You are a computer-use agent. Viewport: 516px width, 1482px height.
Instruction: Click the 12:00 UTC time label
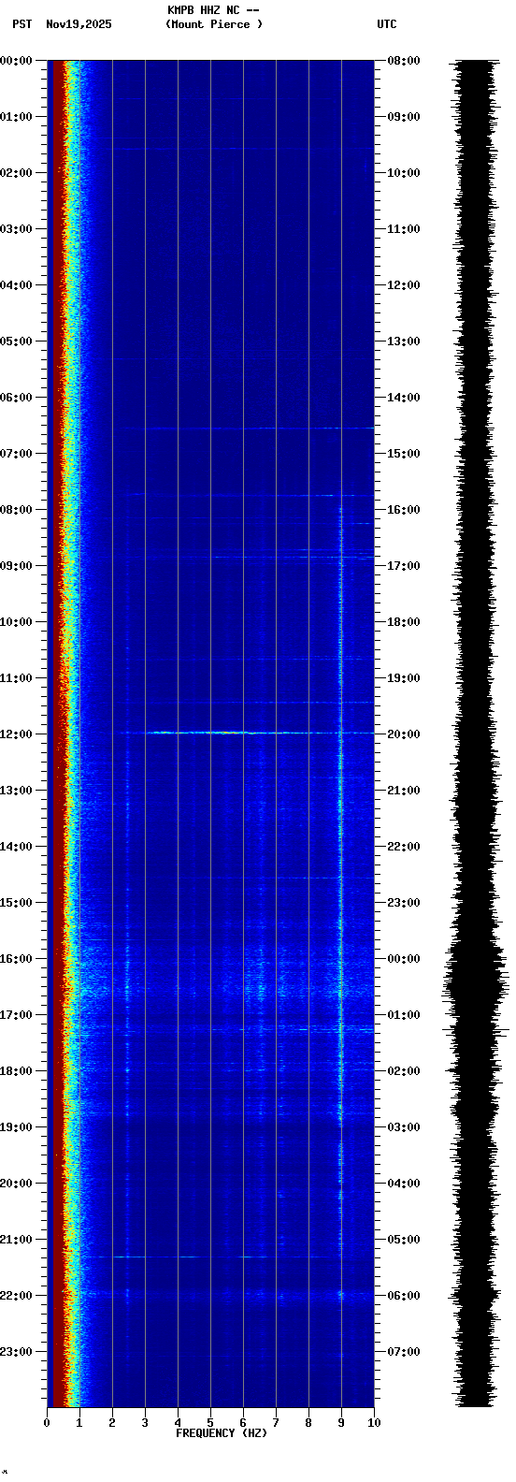tap(404, 285)
